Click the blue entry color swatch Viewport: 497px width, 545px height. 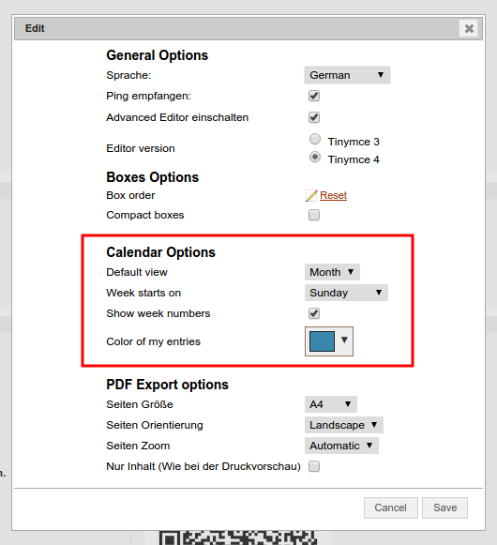(322, 341)
